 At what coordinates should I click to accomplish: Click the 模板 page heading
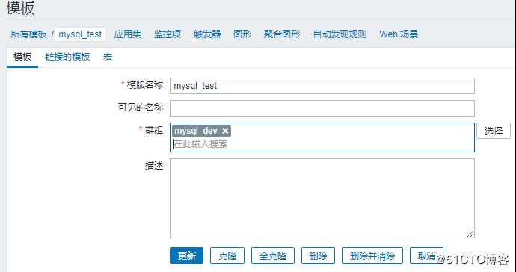20,8
